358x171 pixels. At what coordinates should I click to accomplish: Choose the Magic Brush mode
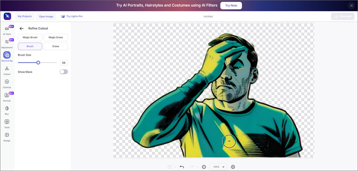pos(30,38)
